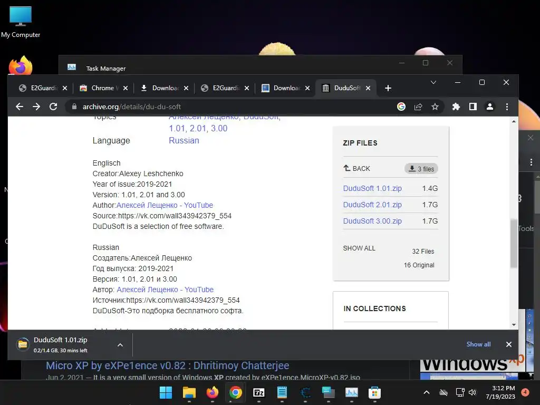Open Notepad from taskbar
Image resolution: width=540 pixels, height=405 pixels.
(282, 392)
